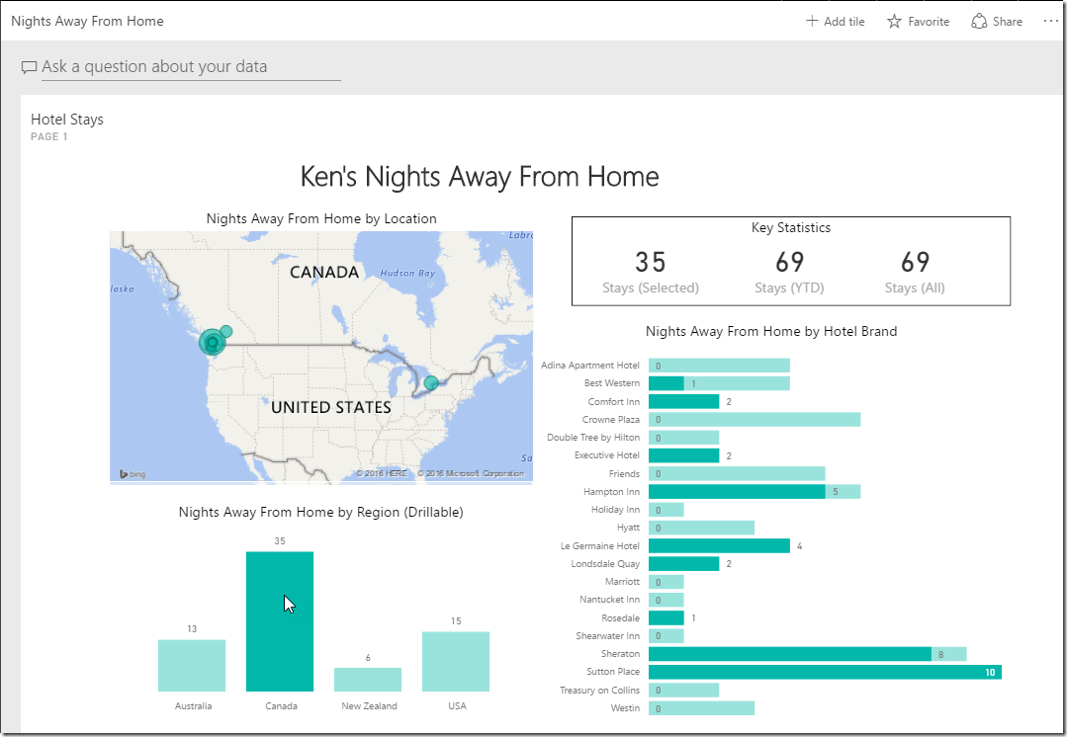This screenshot has width=1067, height=737.
Task: Click the Hudson Bay label on the map
Action: [407, 274]
